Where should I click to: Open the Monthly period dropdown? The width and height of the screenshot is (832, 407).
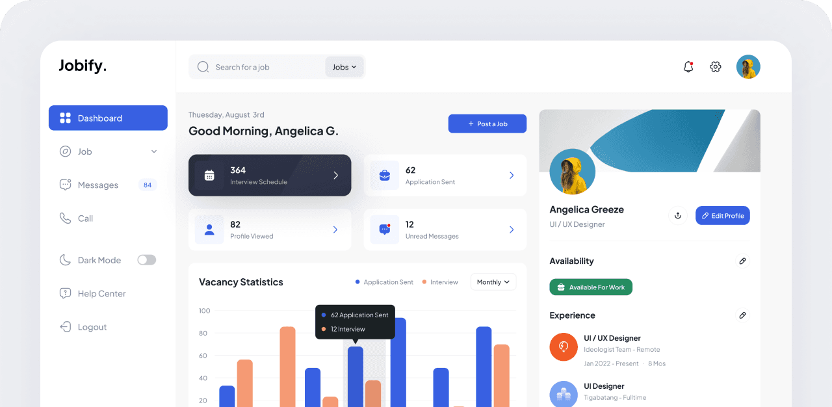[493, 282]
